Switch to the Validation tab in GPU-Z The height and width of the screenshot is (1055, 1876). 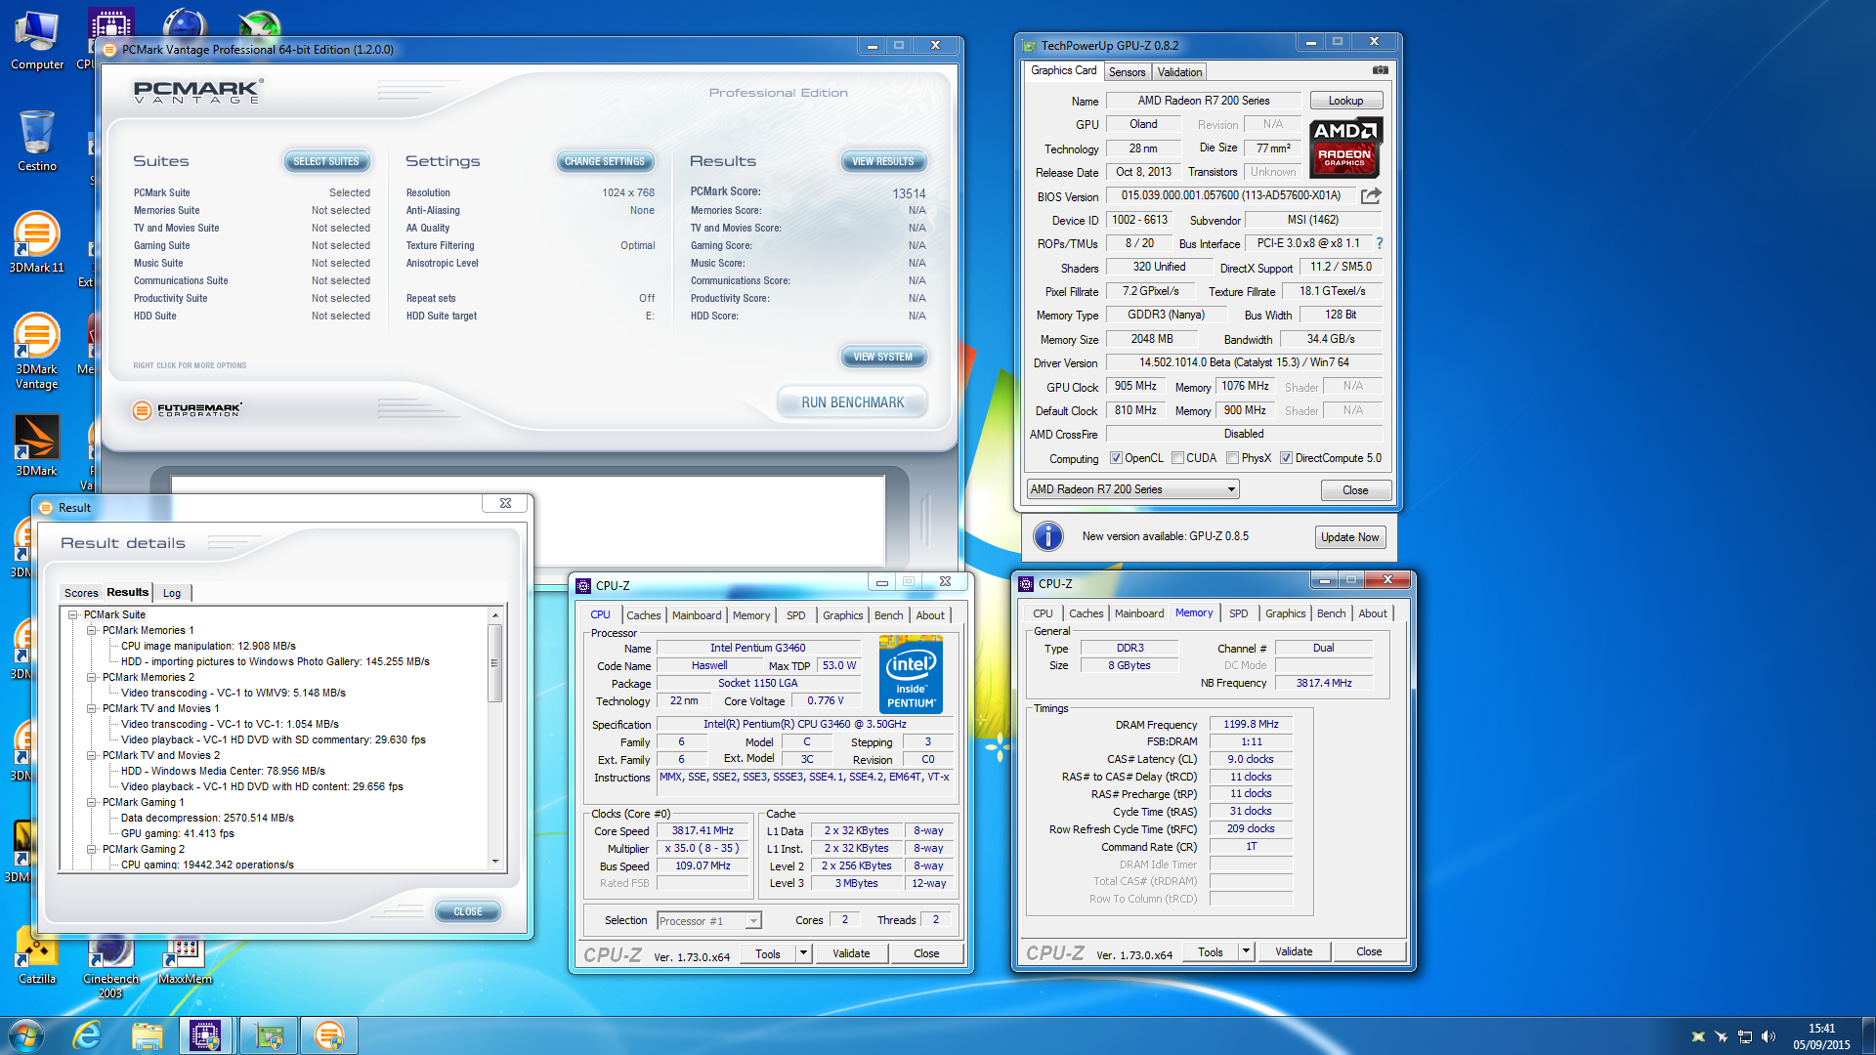pyautogui.click(x=1179, y=72)
